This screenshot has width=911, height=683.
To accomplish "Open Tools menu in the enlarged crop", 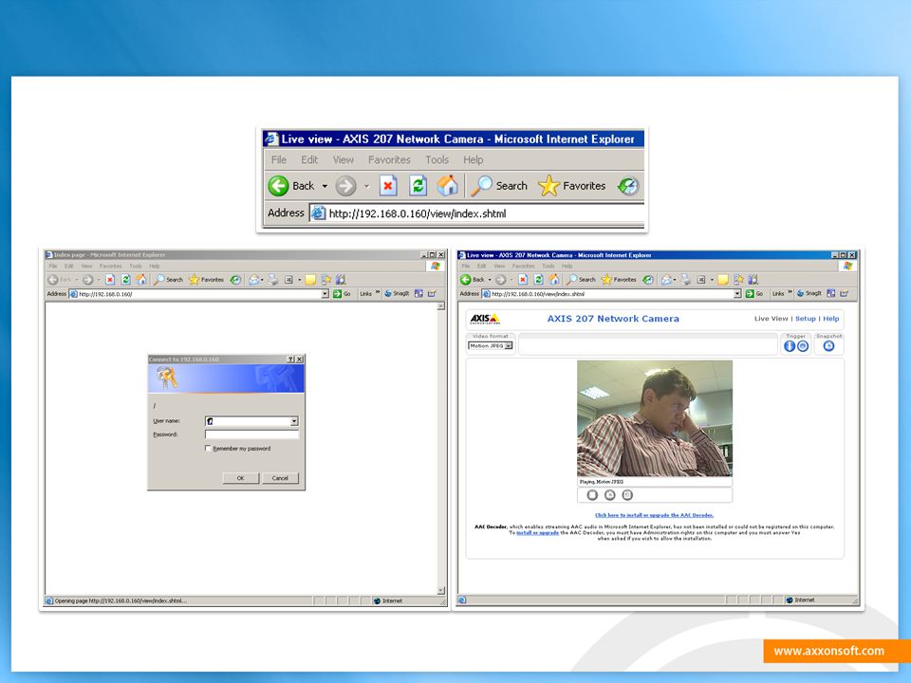I will pyautogui.click(x=437, y=159).
